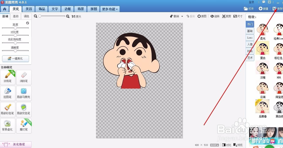Apply the 后青春 effect thumbnail
283x148 pixels.
263,106
